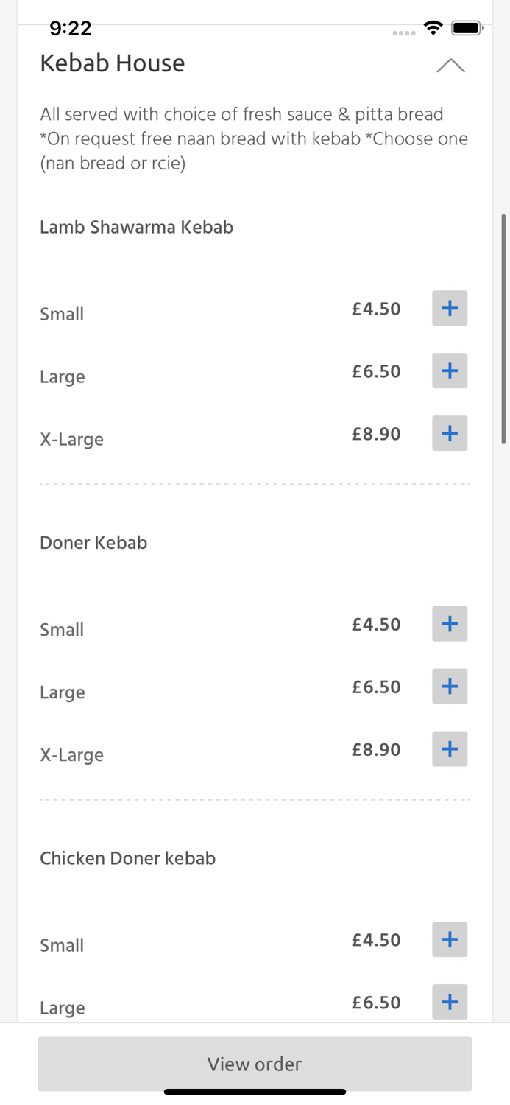Collapse the Kebab House section
510x1105 pixels.
point(451,66)
